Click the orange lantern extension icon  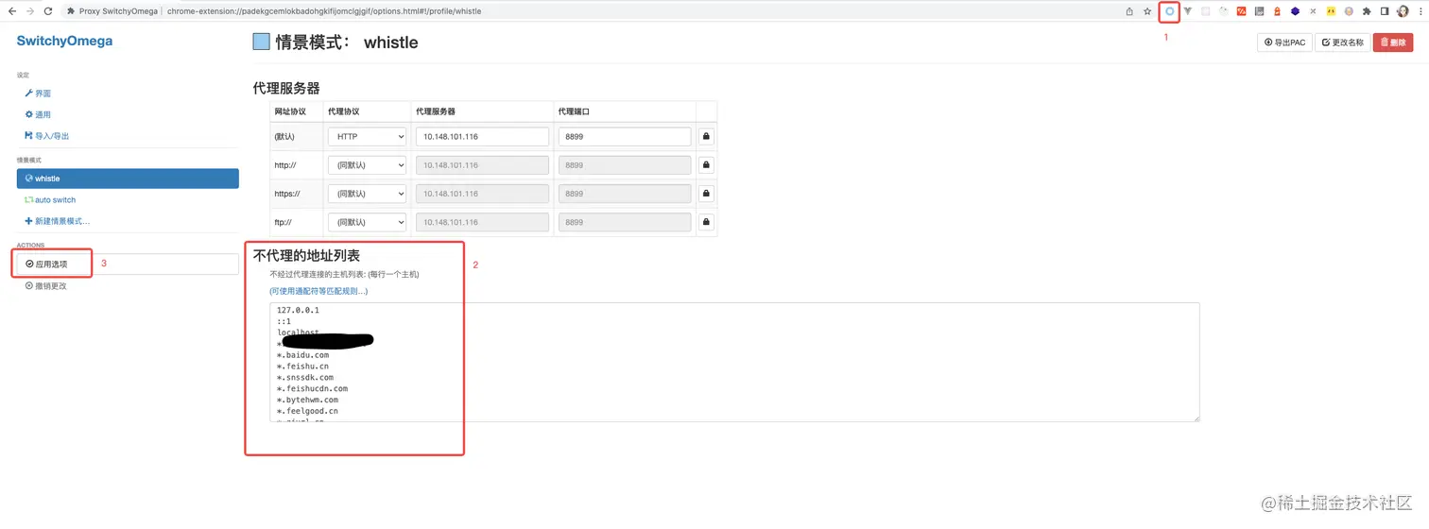pyautogui.click(x=1277, y=11)
